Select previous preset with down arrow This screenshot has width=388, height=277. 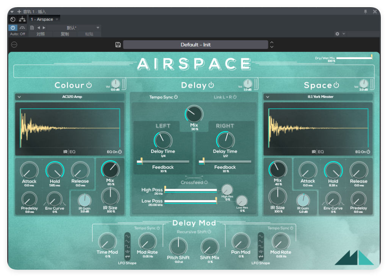(x=272, y=47)
